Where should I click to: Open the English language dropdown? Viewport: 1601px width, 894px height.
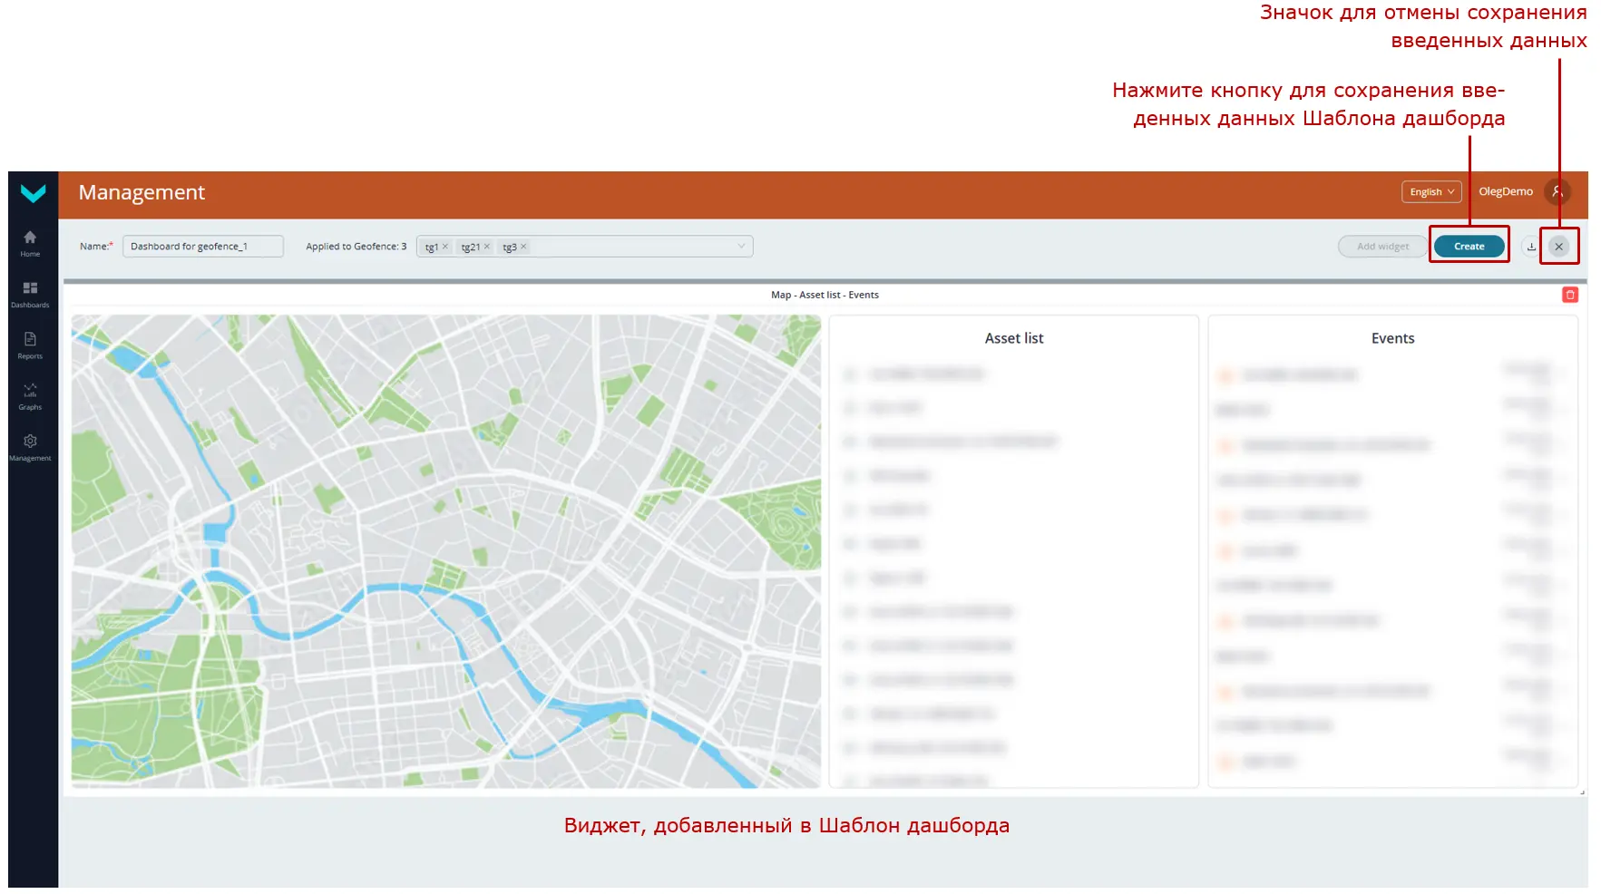point(1430,192)
